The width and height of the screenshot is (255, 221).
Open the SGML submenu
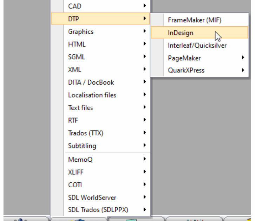[100, 57]
